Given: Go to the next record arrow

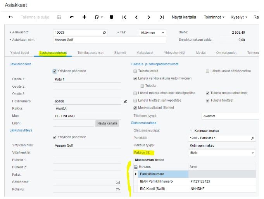Looking at the screenshot, I should (x=149, y=17).
